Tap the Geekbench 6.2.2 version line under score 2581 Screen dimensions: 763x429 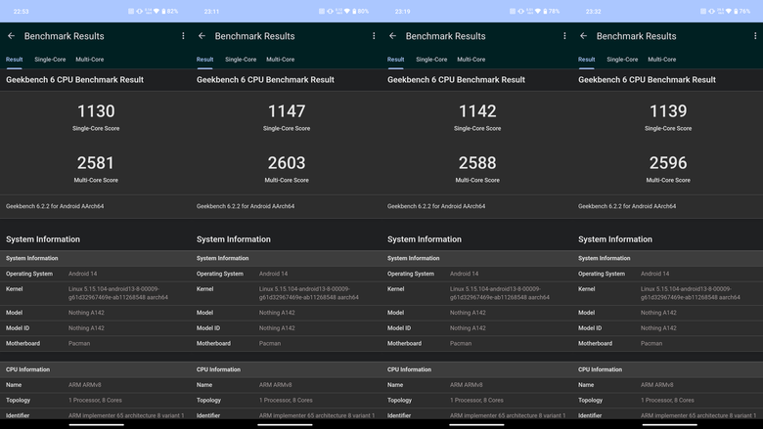pyautogui.click(x=55, y=206)
